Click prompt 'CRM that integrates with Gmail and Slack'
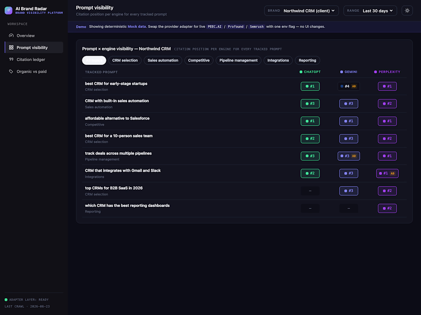This screenshot has width=421, height=315. pos(123,170)
